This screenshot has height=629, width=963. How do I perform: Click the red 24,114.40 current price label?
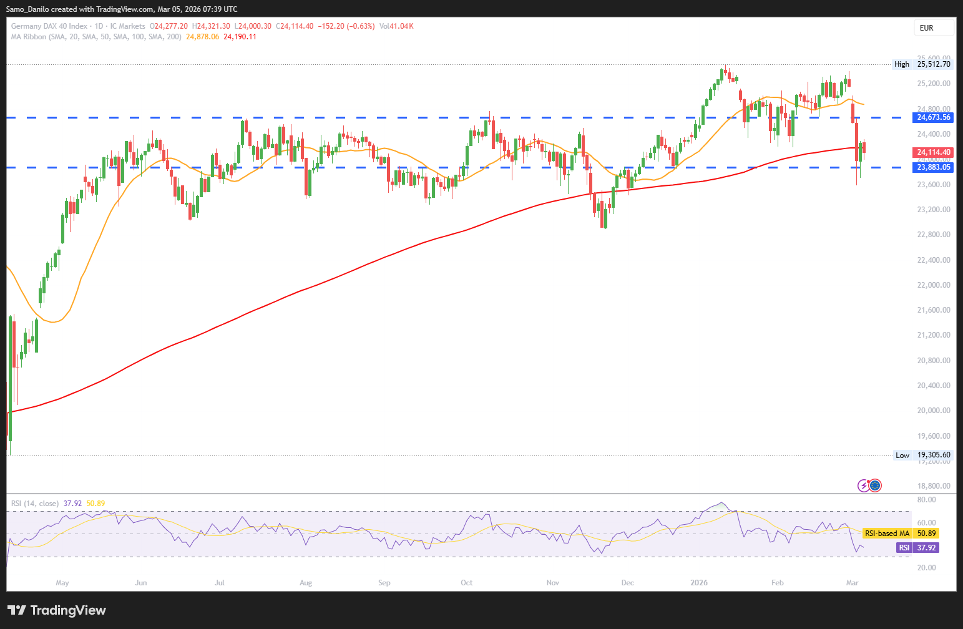click(x=934, y=152)
